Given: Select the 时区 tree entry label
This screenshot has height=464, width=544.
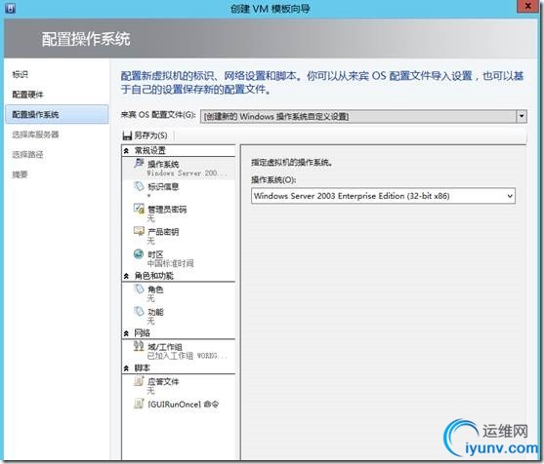Looking at the screenshot, I should coord(155,254).
